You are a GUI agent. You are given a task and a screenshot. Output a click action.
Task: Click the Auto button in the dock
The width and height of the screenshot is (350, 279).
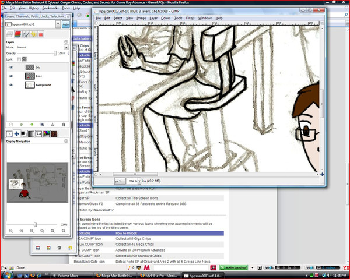point(65,24)
